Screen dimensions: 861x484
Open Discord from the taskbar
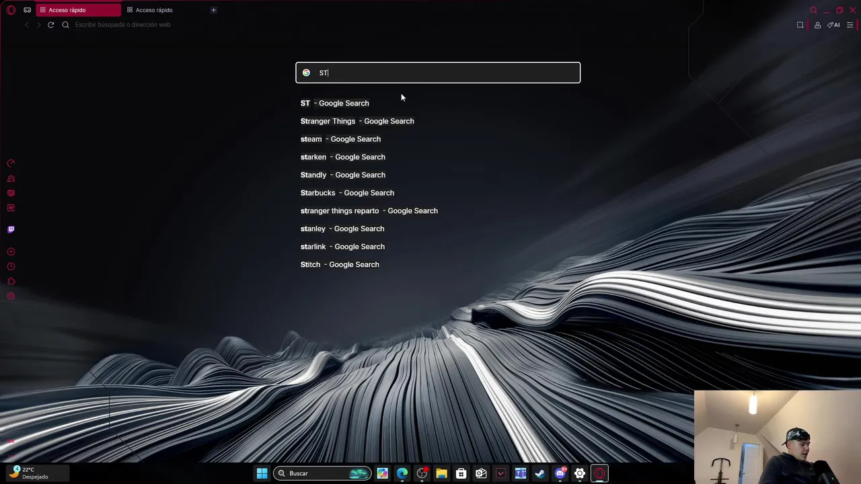[560, 473]
